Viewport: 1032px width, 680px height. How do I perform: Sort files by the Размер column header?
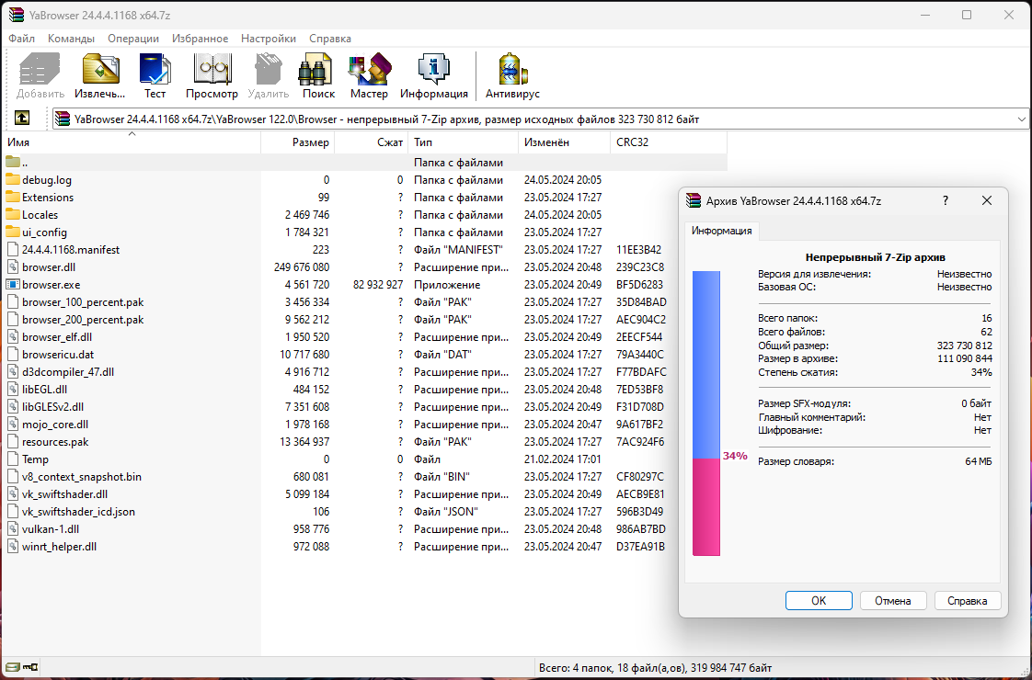pyautogui.click(x=298, y=142)
